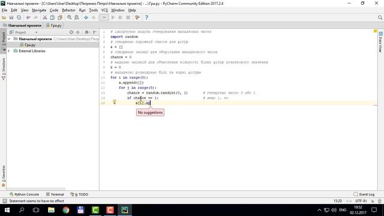
Task: Click the Debug bug icon
Action: coord(120,17)
